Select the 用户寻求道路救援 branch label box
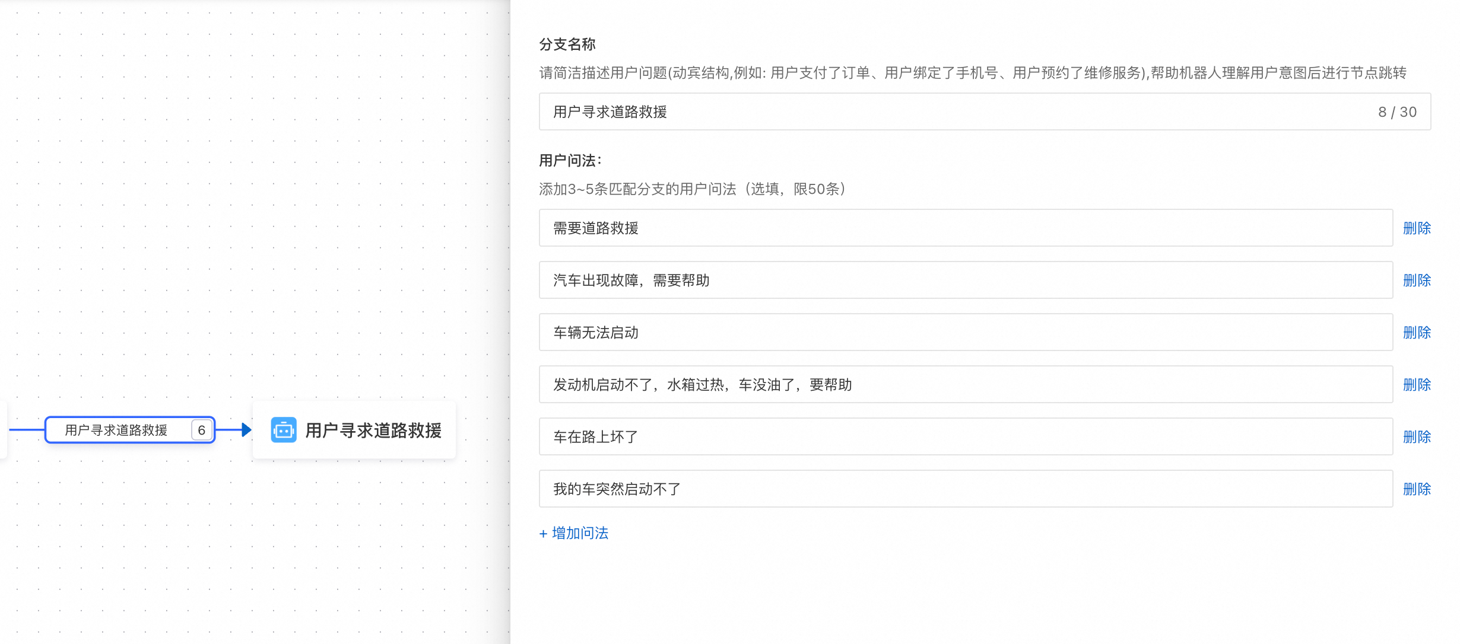The width and height of the screenshot is (1460, 644). (116, 430)
